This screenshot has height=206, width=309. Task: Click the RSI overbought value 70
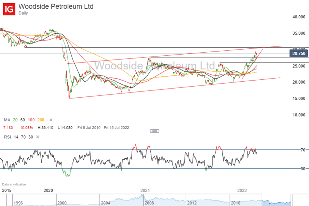[x=23, y=137]
